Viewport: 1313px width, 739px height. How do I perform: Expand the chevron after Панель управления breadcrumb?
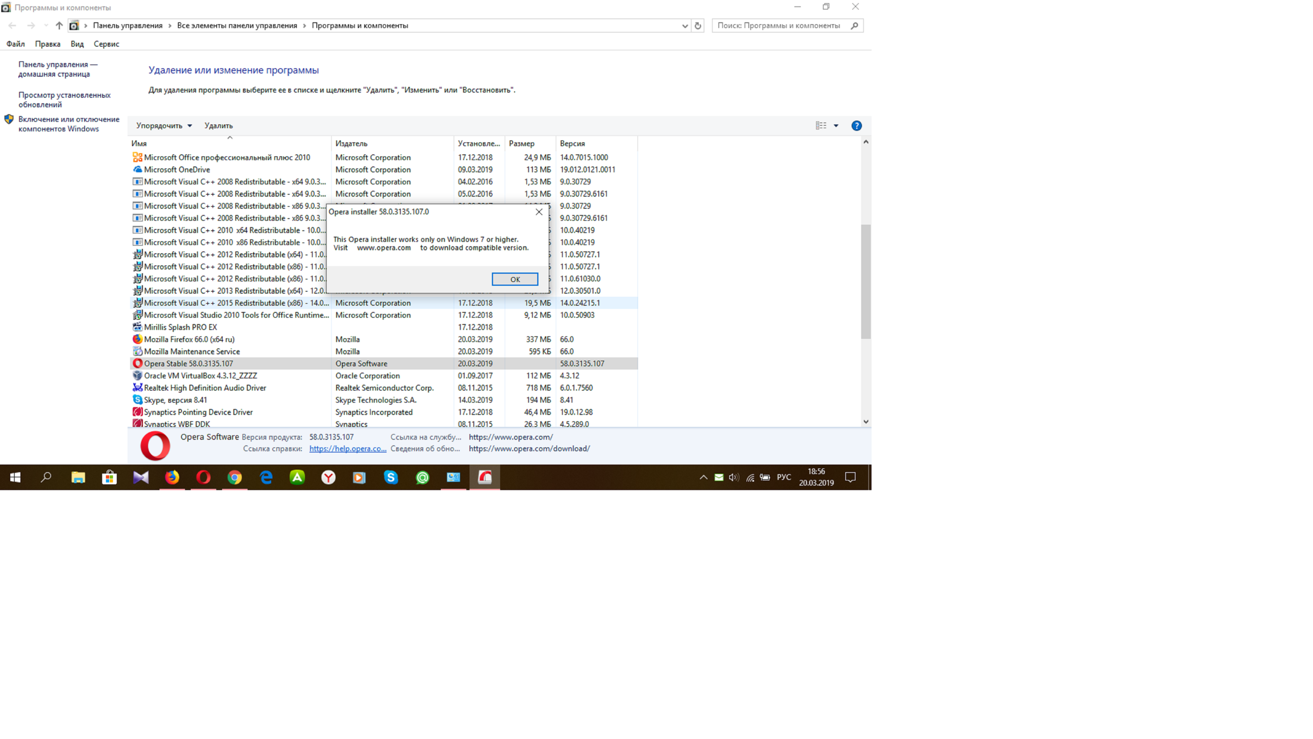click(170, 26)
